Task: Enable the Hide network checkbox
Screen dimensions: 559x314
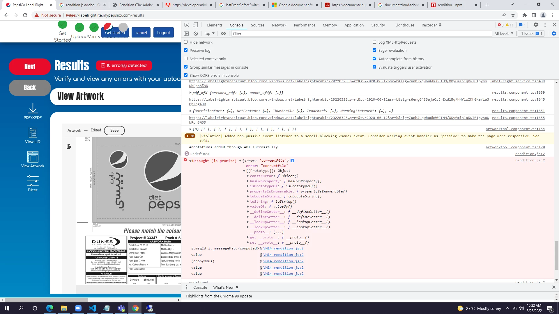Action: (186, 42)
